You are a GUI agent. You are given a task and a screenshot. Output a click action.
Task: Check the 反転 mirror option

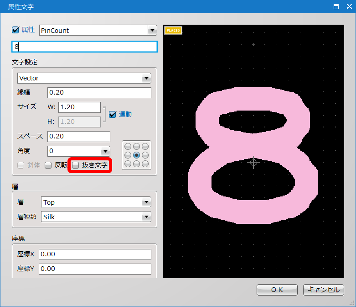(48, 165)
